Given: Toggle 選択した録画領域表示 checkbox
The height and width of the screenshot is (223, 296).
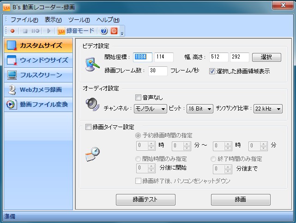Looking at the screenshot, I should tap(212, 71).
